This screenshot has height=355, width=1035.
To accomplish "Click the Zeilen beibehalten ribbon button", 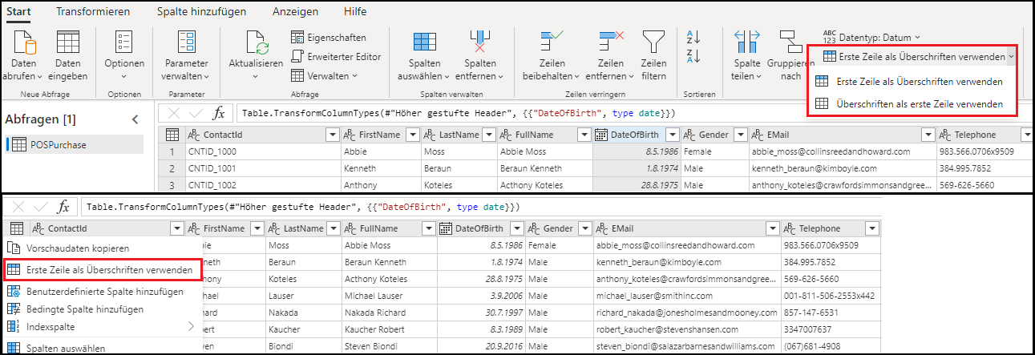I will point(551,56).
